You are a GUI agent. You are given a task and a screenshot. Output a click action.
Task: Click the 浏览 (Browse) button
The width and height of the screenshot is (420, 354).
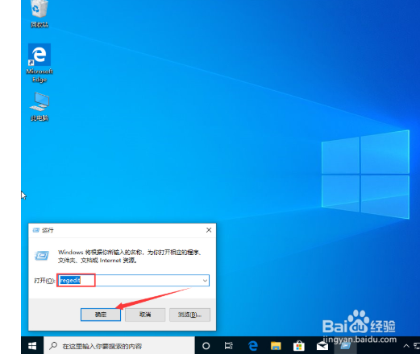tap(189, 315)
